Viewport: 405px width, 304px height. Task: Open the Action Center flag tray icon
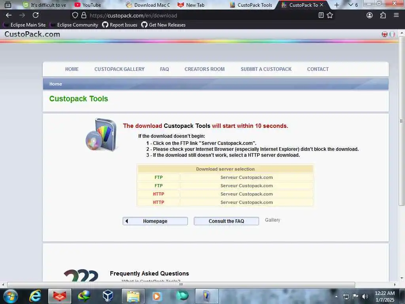(355, 296)
